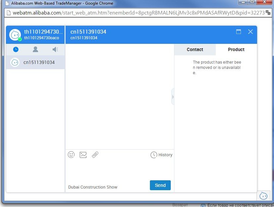This screenshot has height=207, width=274.
Task: Click the translate icon in address bar
Action: pyautogui.click(x=268, y=13)
